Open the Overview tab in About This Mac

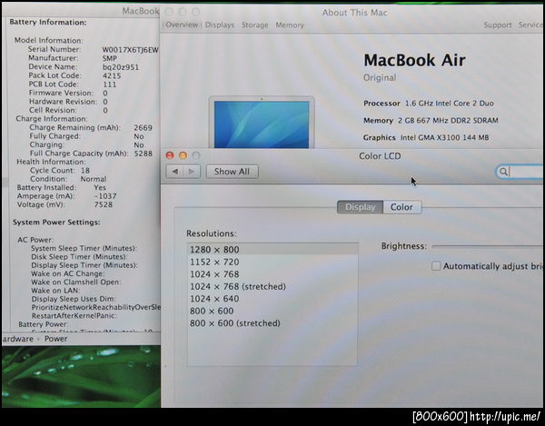pos(182,25)
